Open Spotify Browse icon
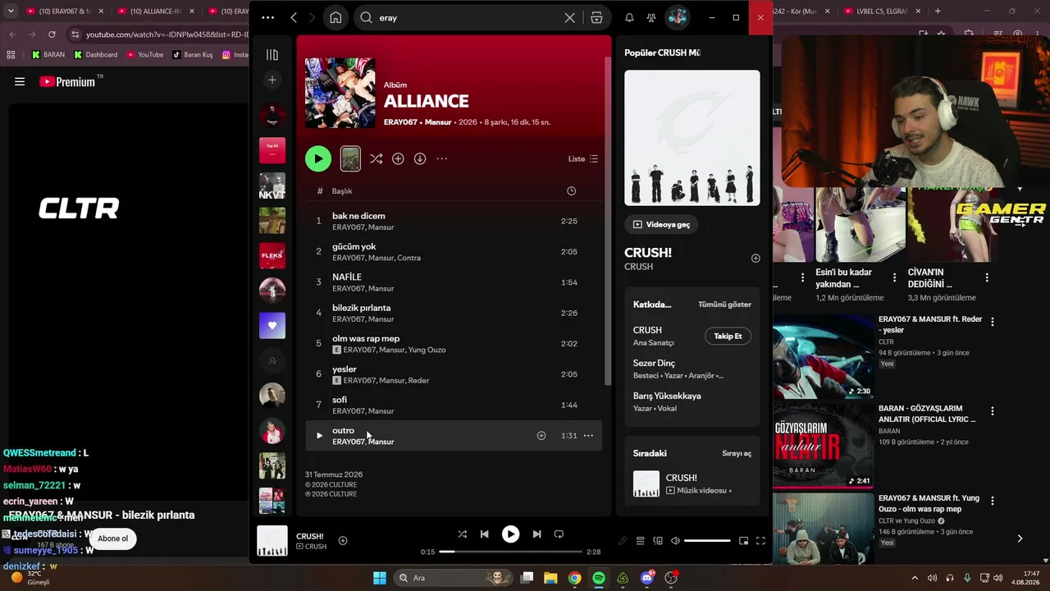Screen dimensions: 1050x591 coord(596,17)
